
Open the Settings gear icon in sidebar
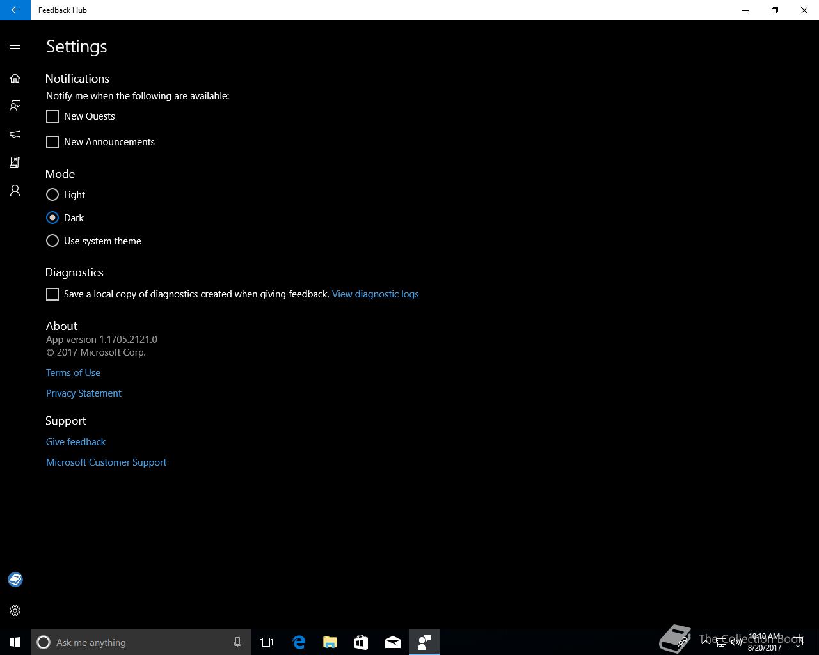click(x=15, y=611)
